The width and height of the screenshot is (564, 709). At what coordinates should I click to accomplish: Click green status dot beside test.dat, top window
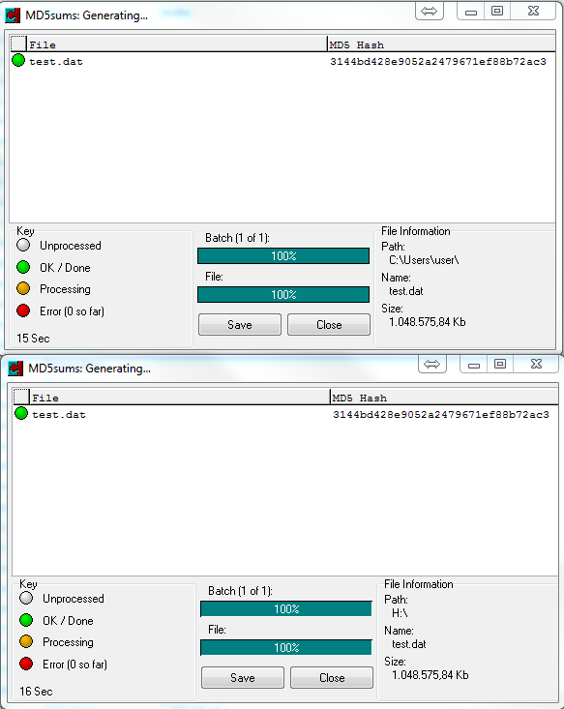[x=18, y=60]
